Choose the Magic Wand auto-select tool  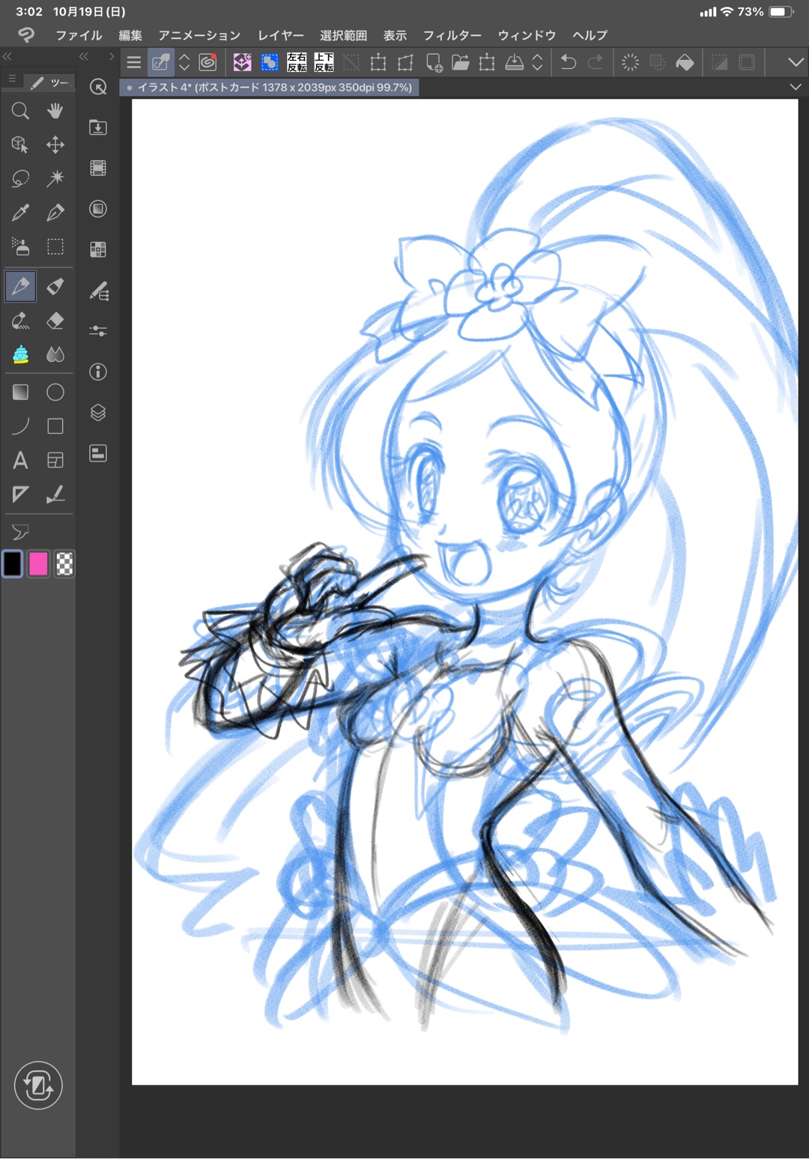[55, 178]
